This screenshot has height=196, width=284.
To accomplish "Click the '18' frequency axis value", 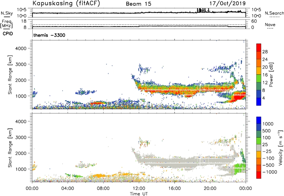I will (x=24, y=21).
